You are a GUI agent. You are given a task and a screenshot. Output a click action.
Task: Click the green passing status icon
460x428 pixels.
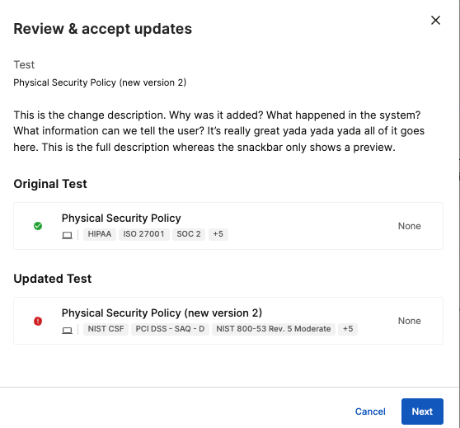(38, 226)
